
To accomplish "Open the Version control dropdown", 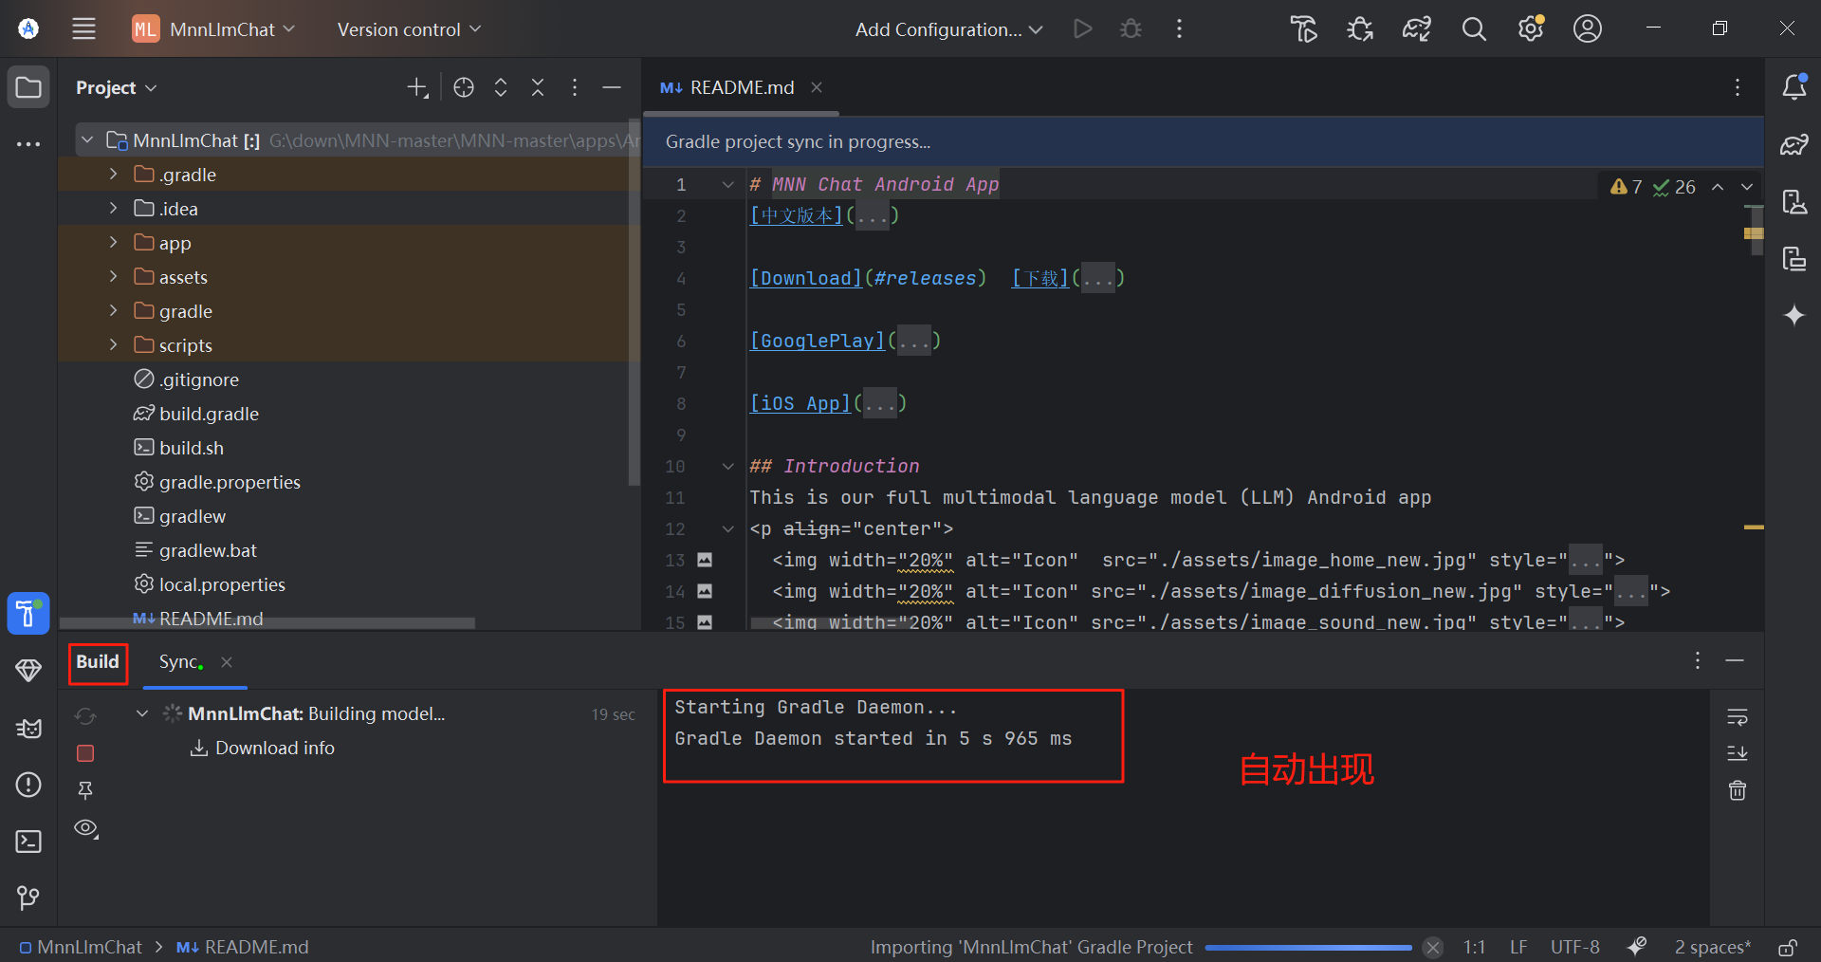I will pos(410,29).
